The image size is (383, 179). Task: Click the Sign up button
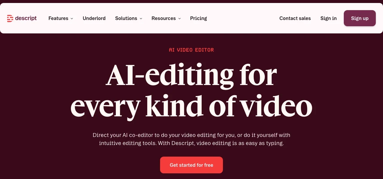point(360,18)
